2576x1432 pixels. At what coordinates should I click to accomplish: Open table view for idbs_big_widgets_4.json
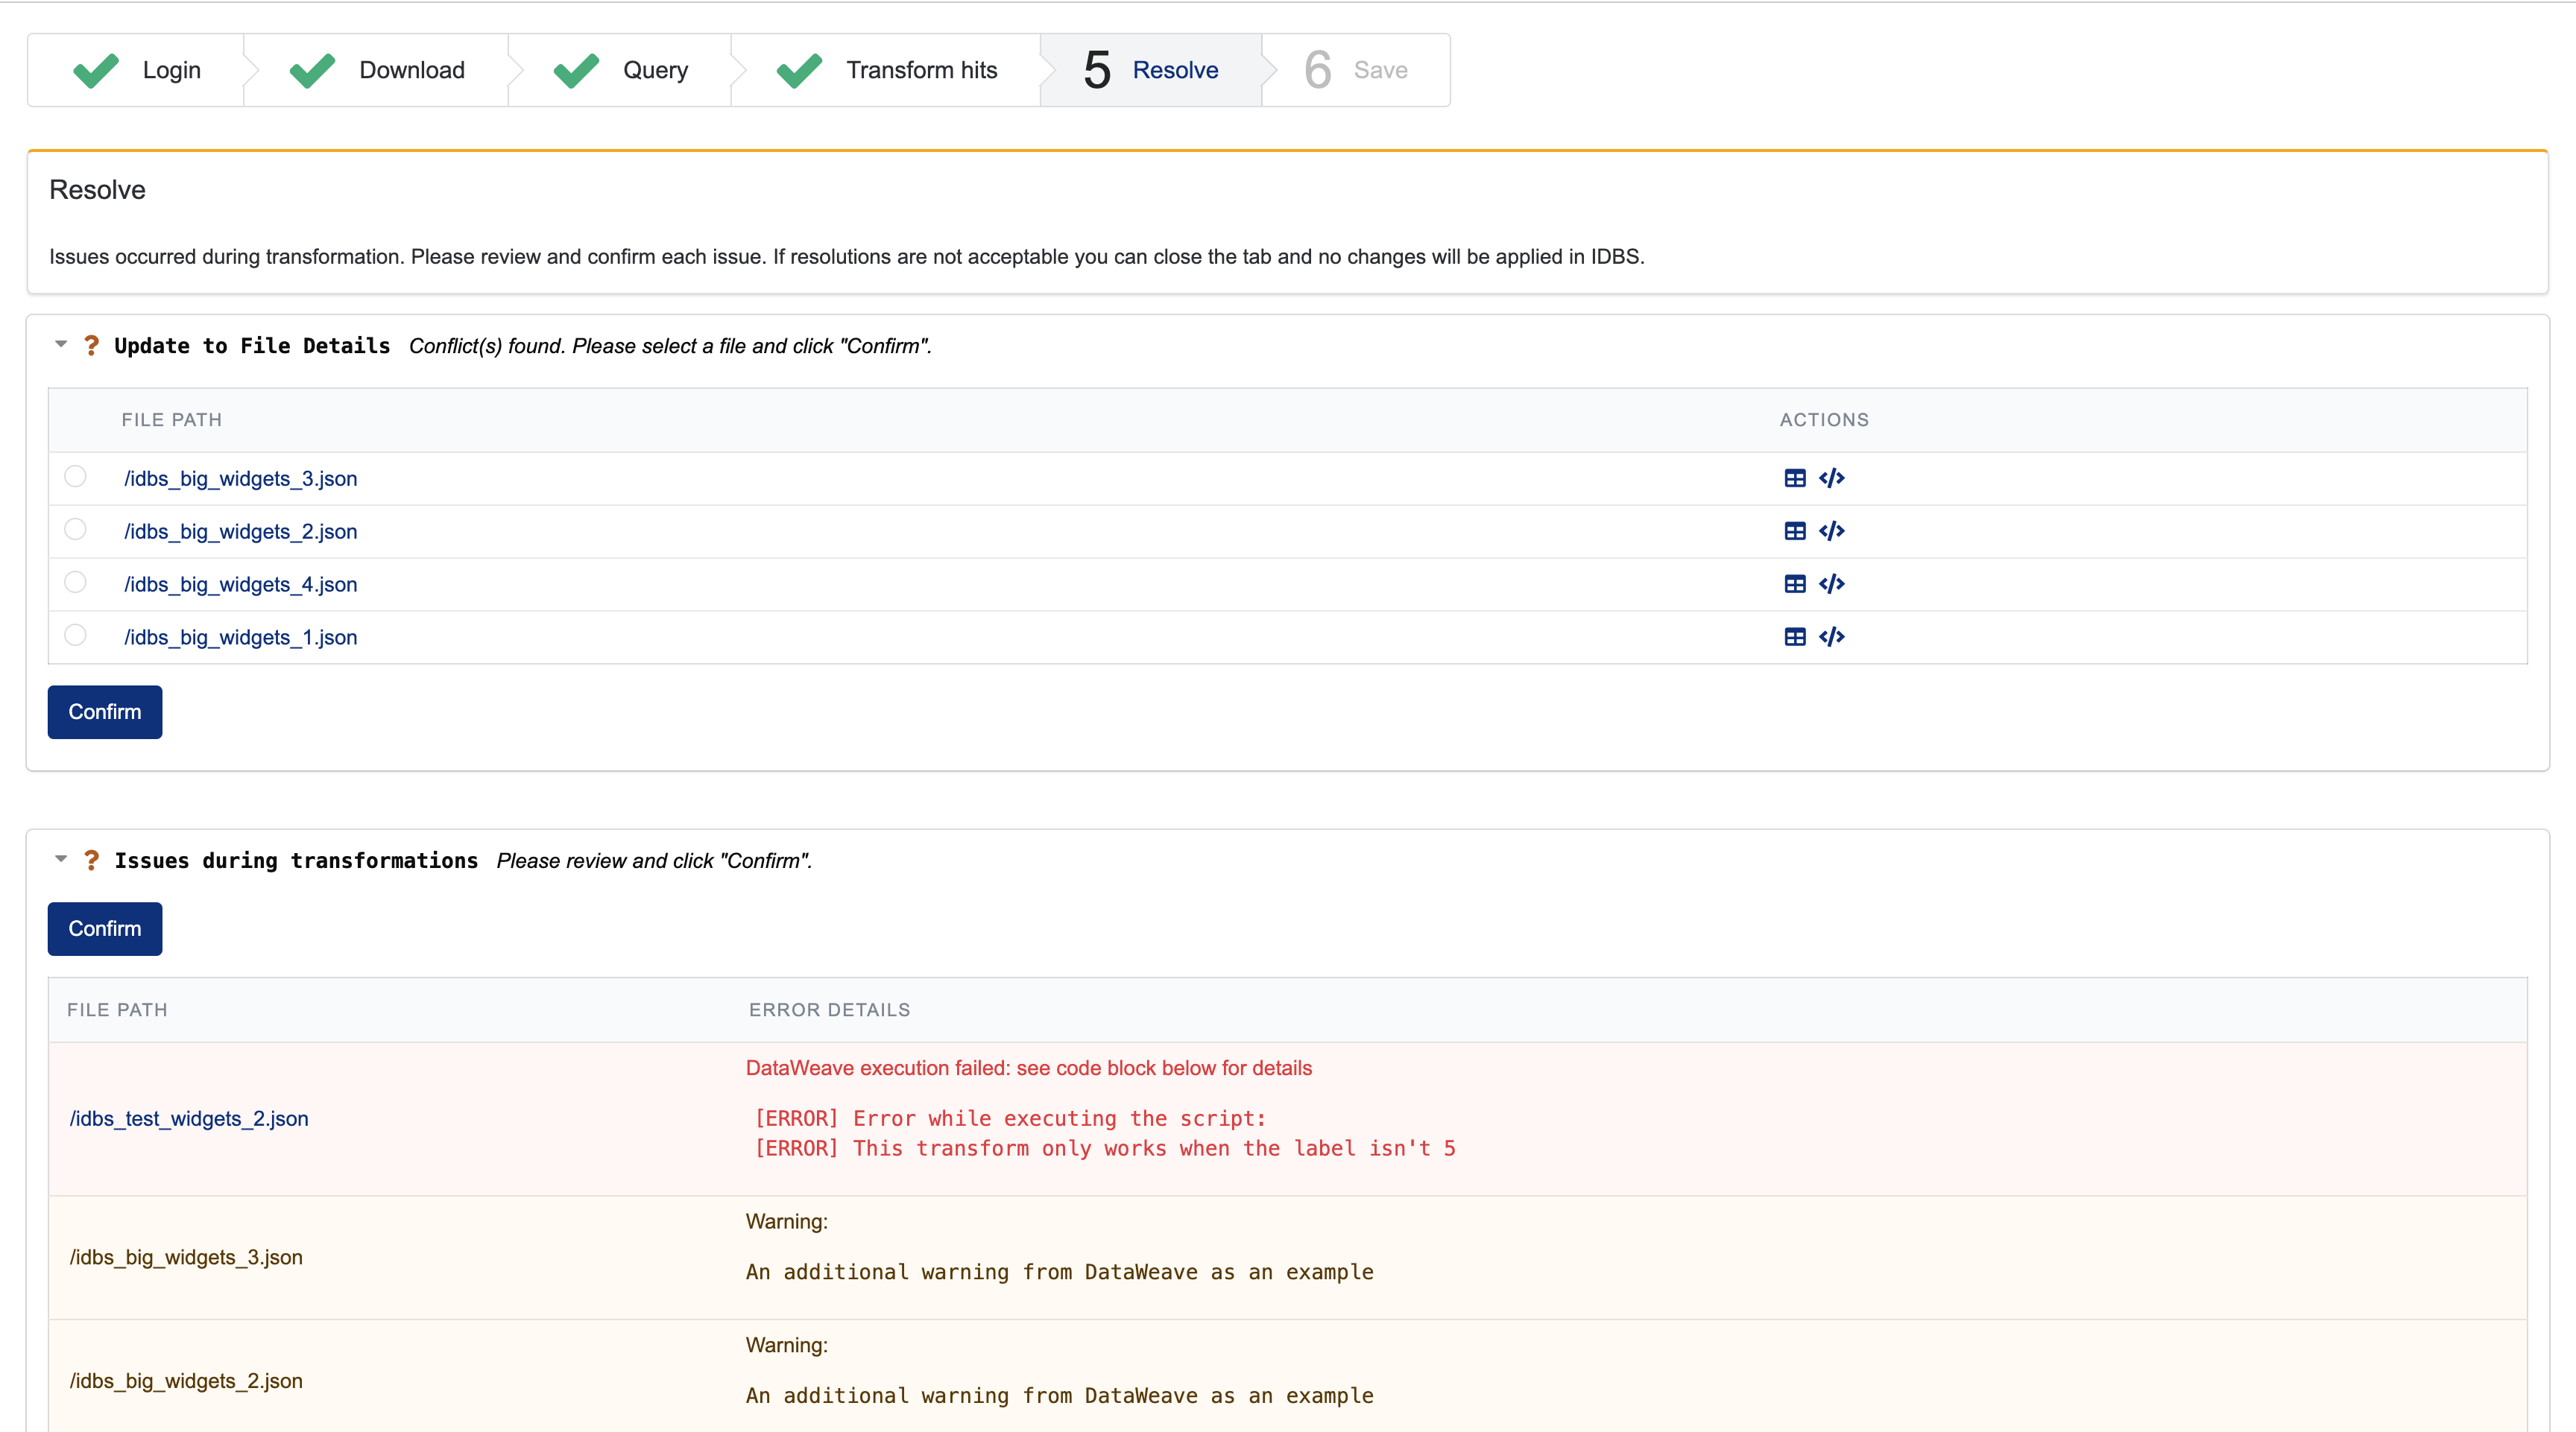[x=1794, y=585]
